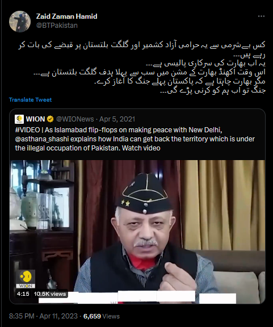Click the WION logo avatar in the quoted tweet
This screenshot has height=327, width=273.
coord(19,119)
